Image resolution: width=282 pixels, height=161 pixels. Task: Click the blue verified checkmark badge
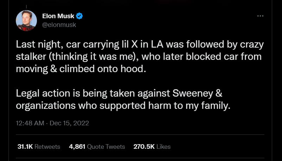(80, 16)
